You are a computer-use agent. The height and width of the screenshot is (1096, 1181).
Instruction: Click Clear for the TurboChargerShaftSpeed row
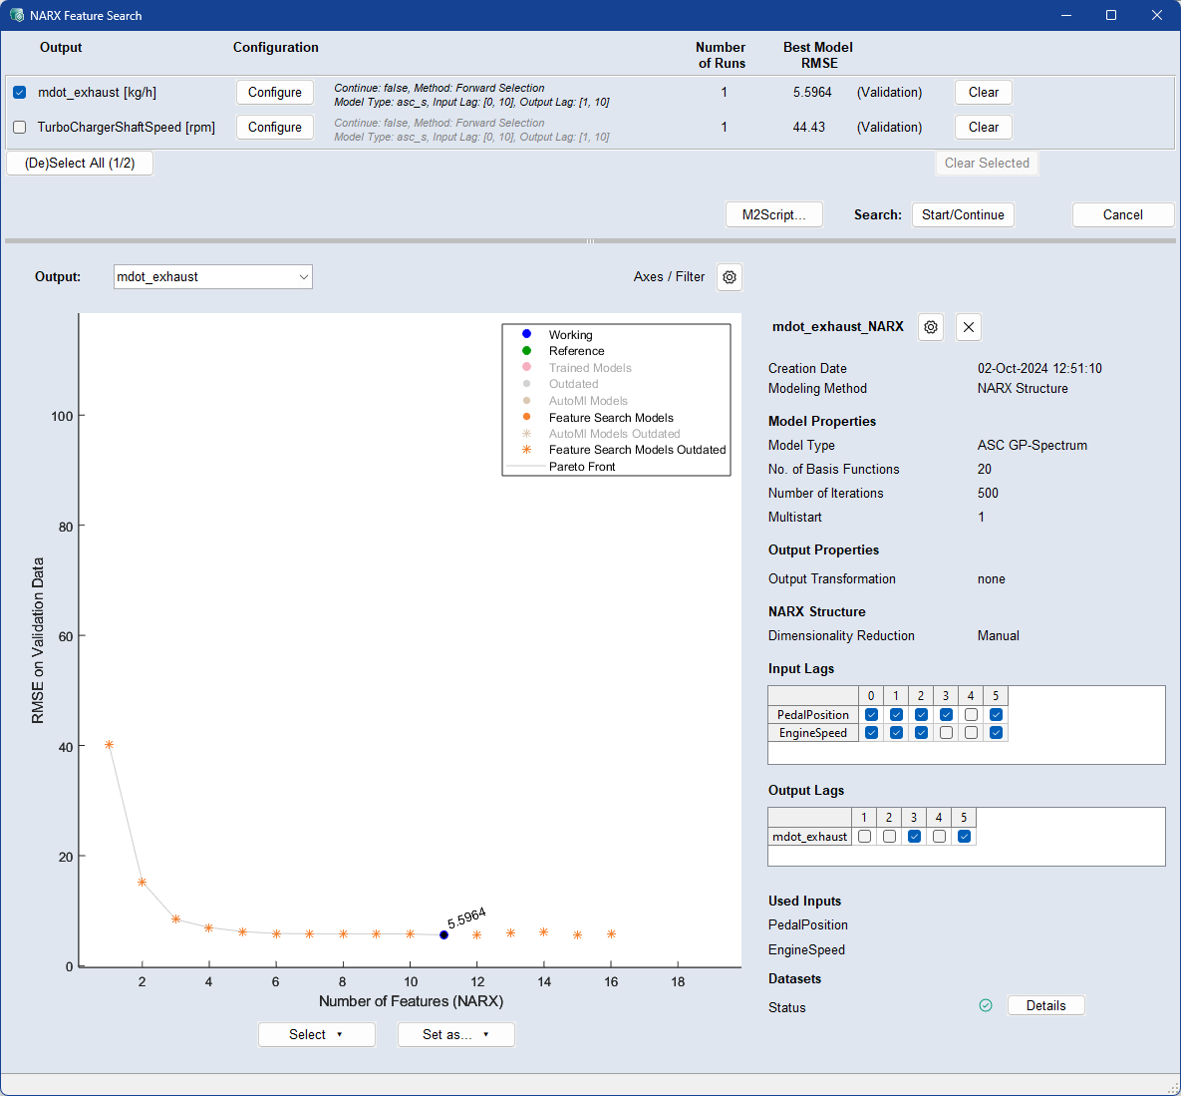pyautogui.click(x=983, y=128)
